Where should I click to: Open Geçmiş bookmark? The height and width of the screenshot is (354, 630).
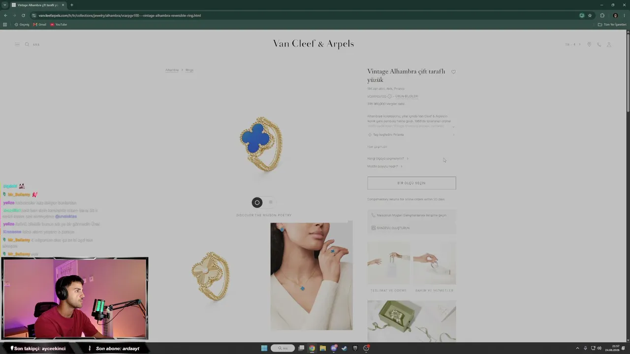tap(22, 25)
